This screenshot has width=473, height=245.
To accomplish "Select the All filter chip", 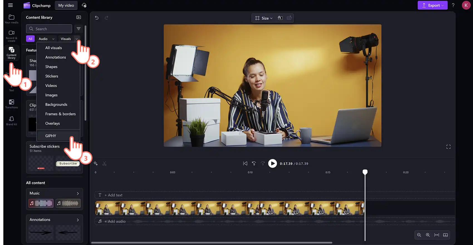I will point(30,39).
